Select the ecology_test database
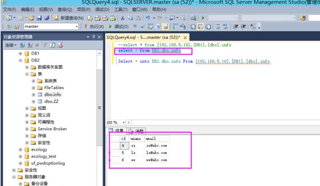Viewport: 320px width, 186px height. pos(43,156)
